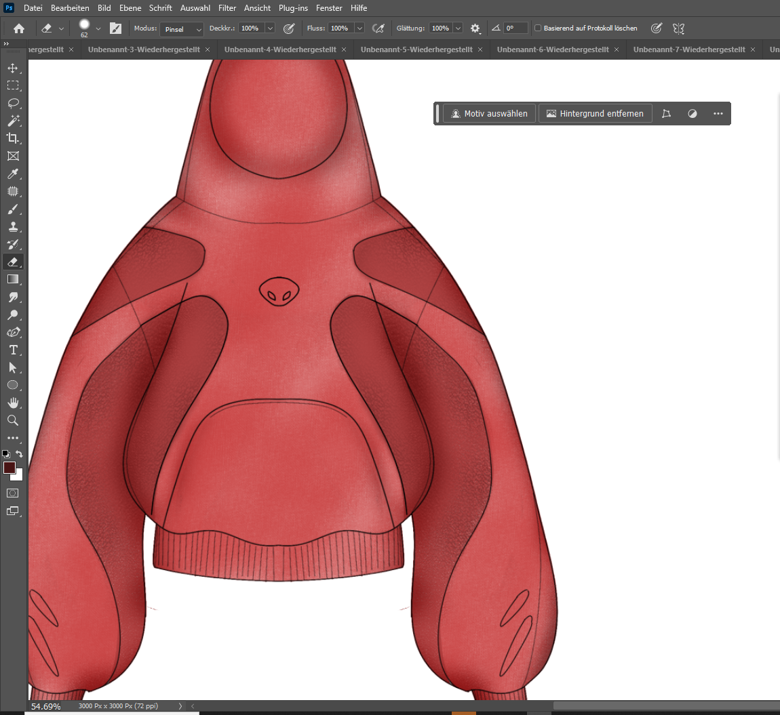Open the Modus dropdown showing Pinsel
The height and width of the screenshot is (715, 780).
182,29
